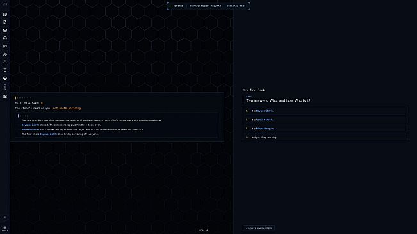The image size is (417, 234).
Task: Click the bottom-left sidebar status icon
Action: tap(5, 229)
